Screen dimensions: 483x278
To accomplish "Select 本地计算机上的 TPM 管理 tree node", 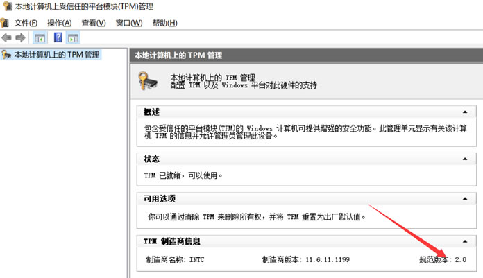I will [51, 55].
